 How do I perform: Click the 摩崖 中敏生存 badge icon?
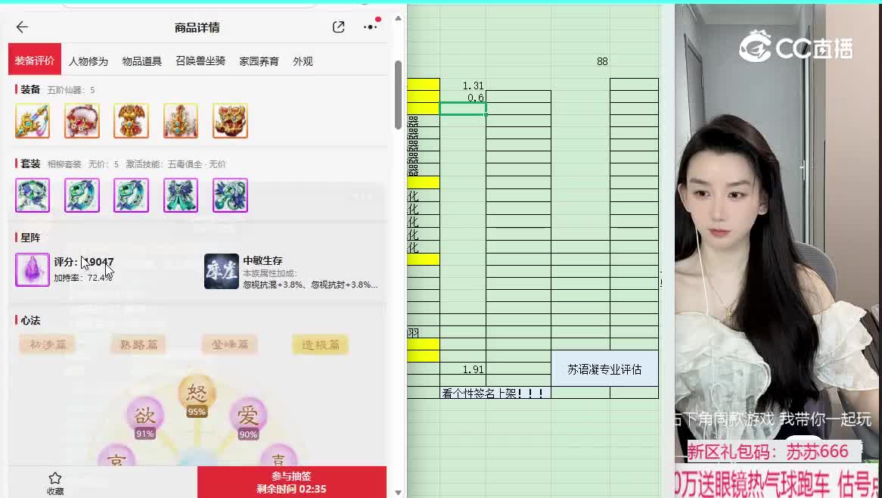221,270
